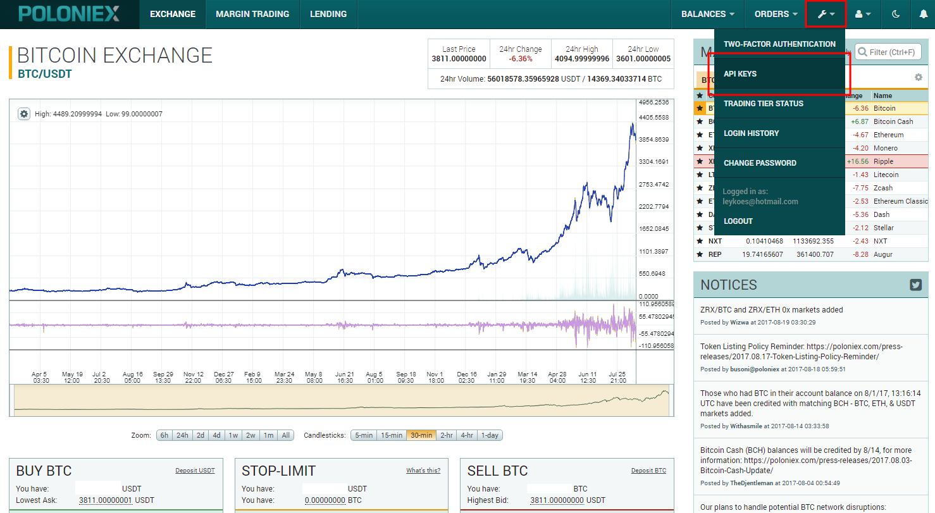Toggle favorite star for Stellar row
Image resolution: width=935 pixels, height=513 pixels.
pyautogui.click(x=700, y=228)
